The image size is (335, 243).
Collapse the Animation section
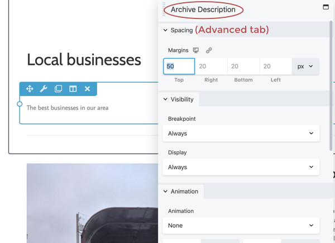181,191
